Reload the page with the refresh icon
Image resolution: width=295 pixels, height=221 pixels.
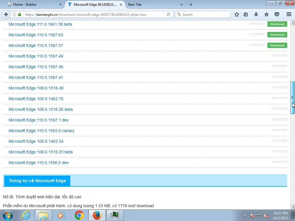168,14
